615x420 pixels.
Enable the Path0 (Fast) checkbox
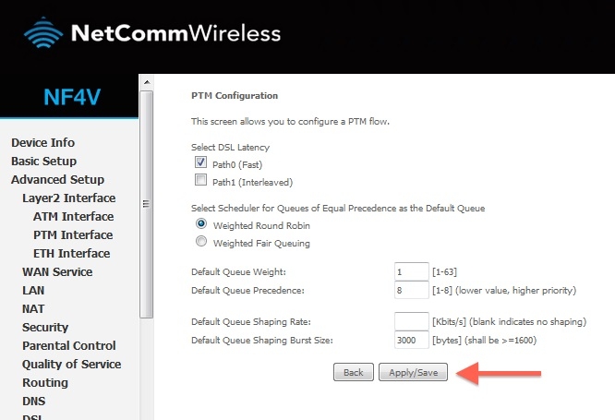pyautogui.click(x=200, y=163)
